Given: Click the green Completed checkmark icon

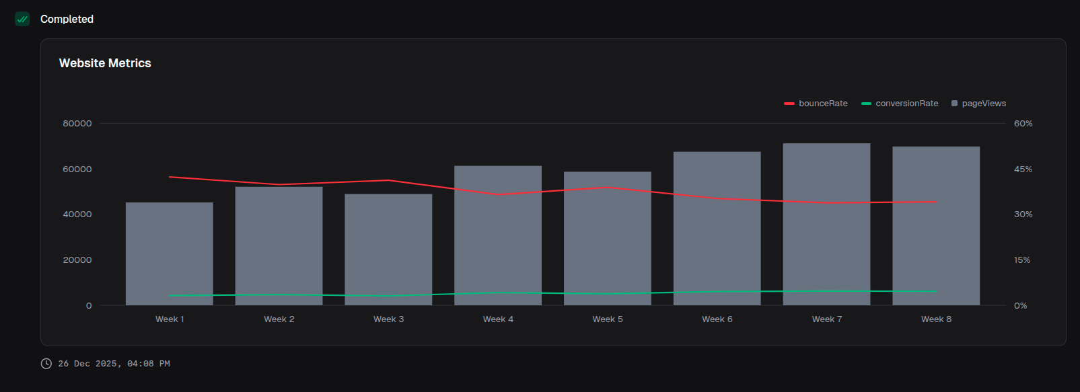Looking at the screenshot, I should [x=22, y=19].
